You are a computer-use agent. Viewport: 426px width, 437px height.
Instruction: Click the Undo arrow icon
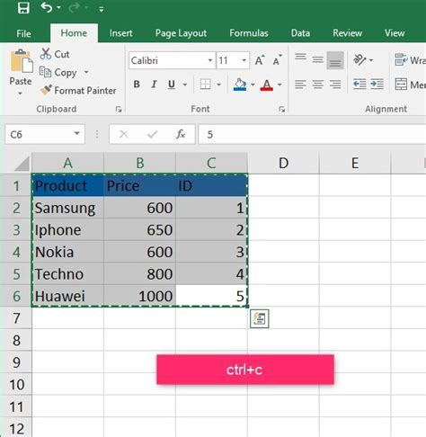[x=47, y=8]
